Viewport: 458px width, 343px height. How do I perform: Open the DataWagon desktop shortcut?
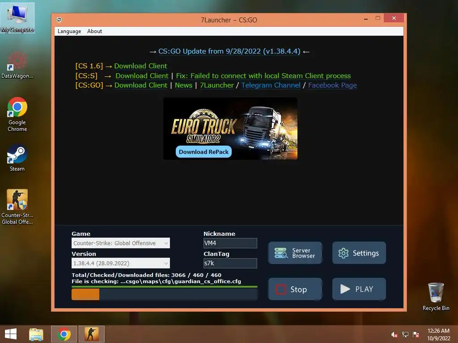click(17, 65)
